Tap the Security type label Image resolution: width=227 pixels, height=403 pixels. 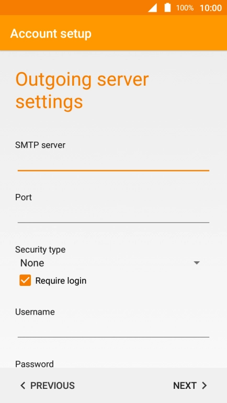click(x=40, y=249)
